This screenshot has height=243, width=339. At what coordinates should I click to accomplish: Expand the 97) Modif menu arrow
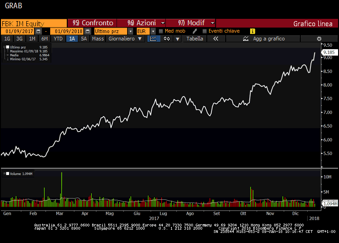coord(213,23)
